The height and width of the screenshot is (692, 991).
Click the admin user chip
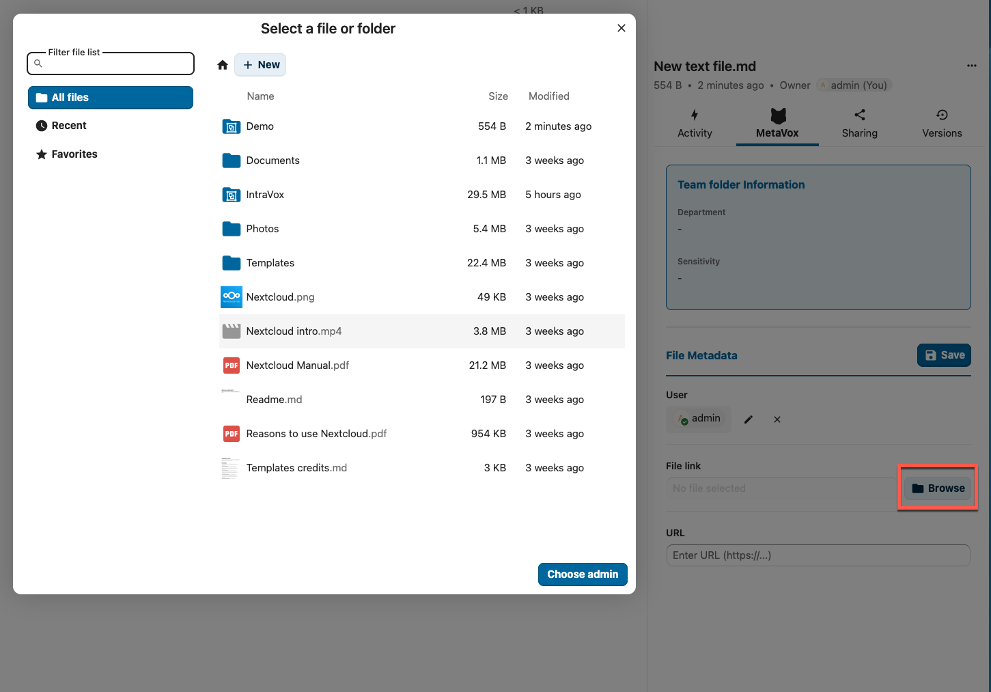699,419
